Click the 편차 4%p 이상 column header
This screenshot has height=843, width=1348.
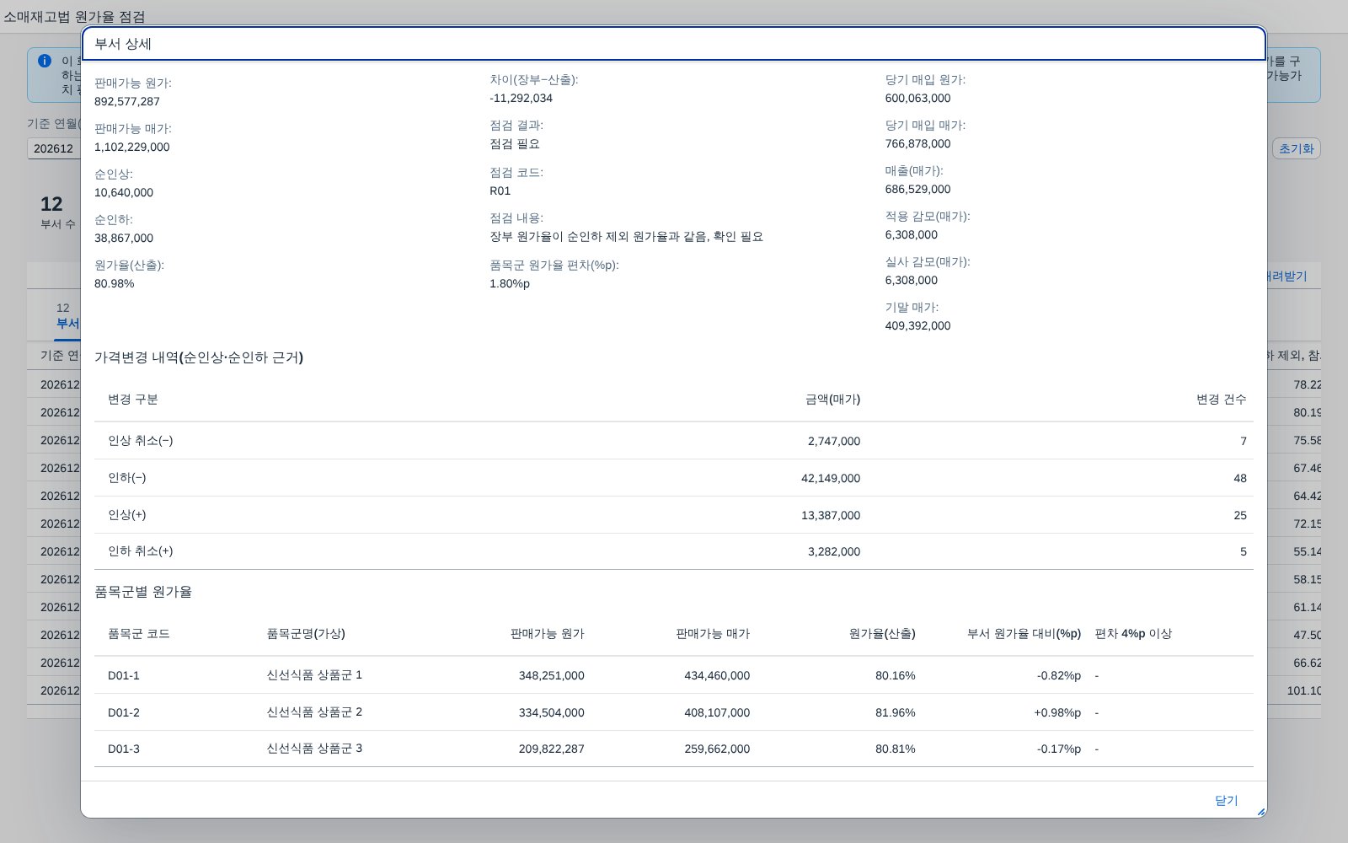click(1133, 634)
